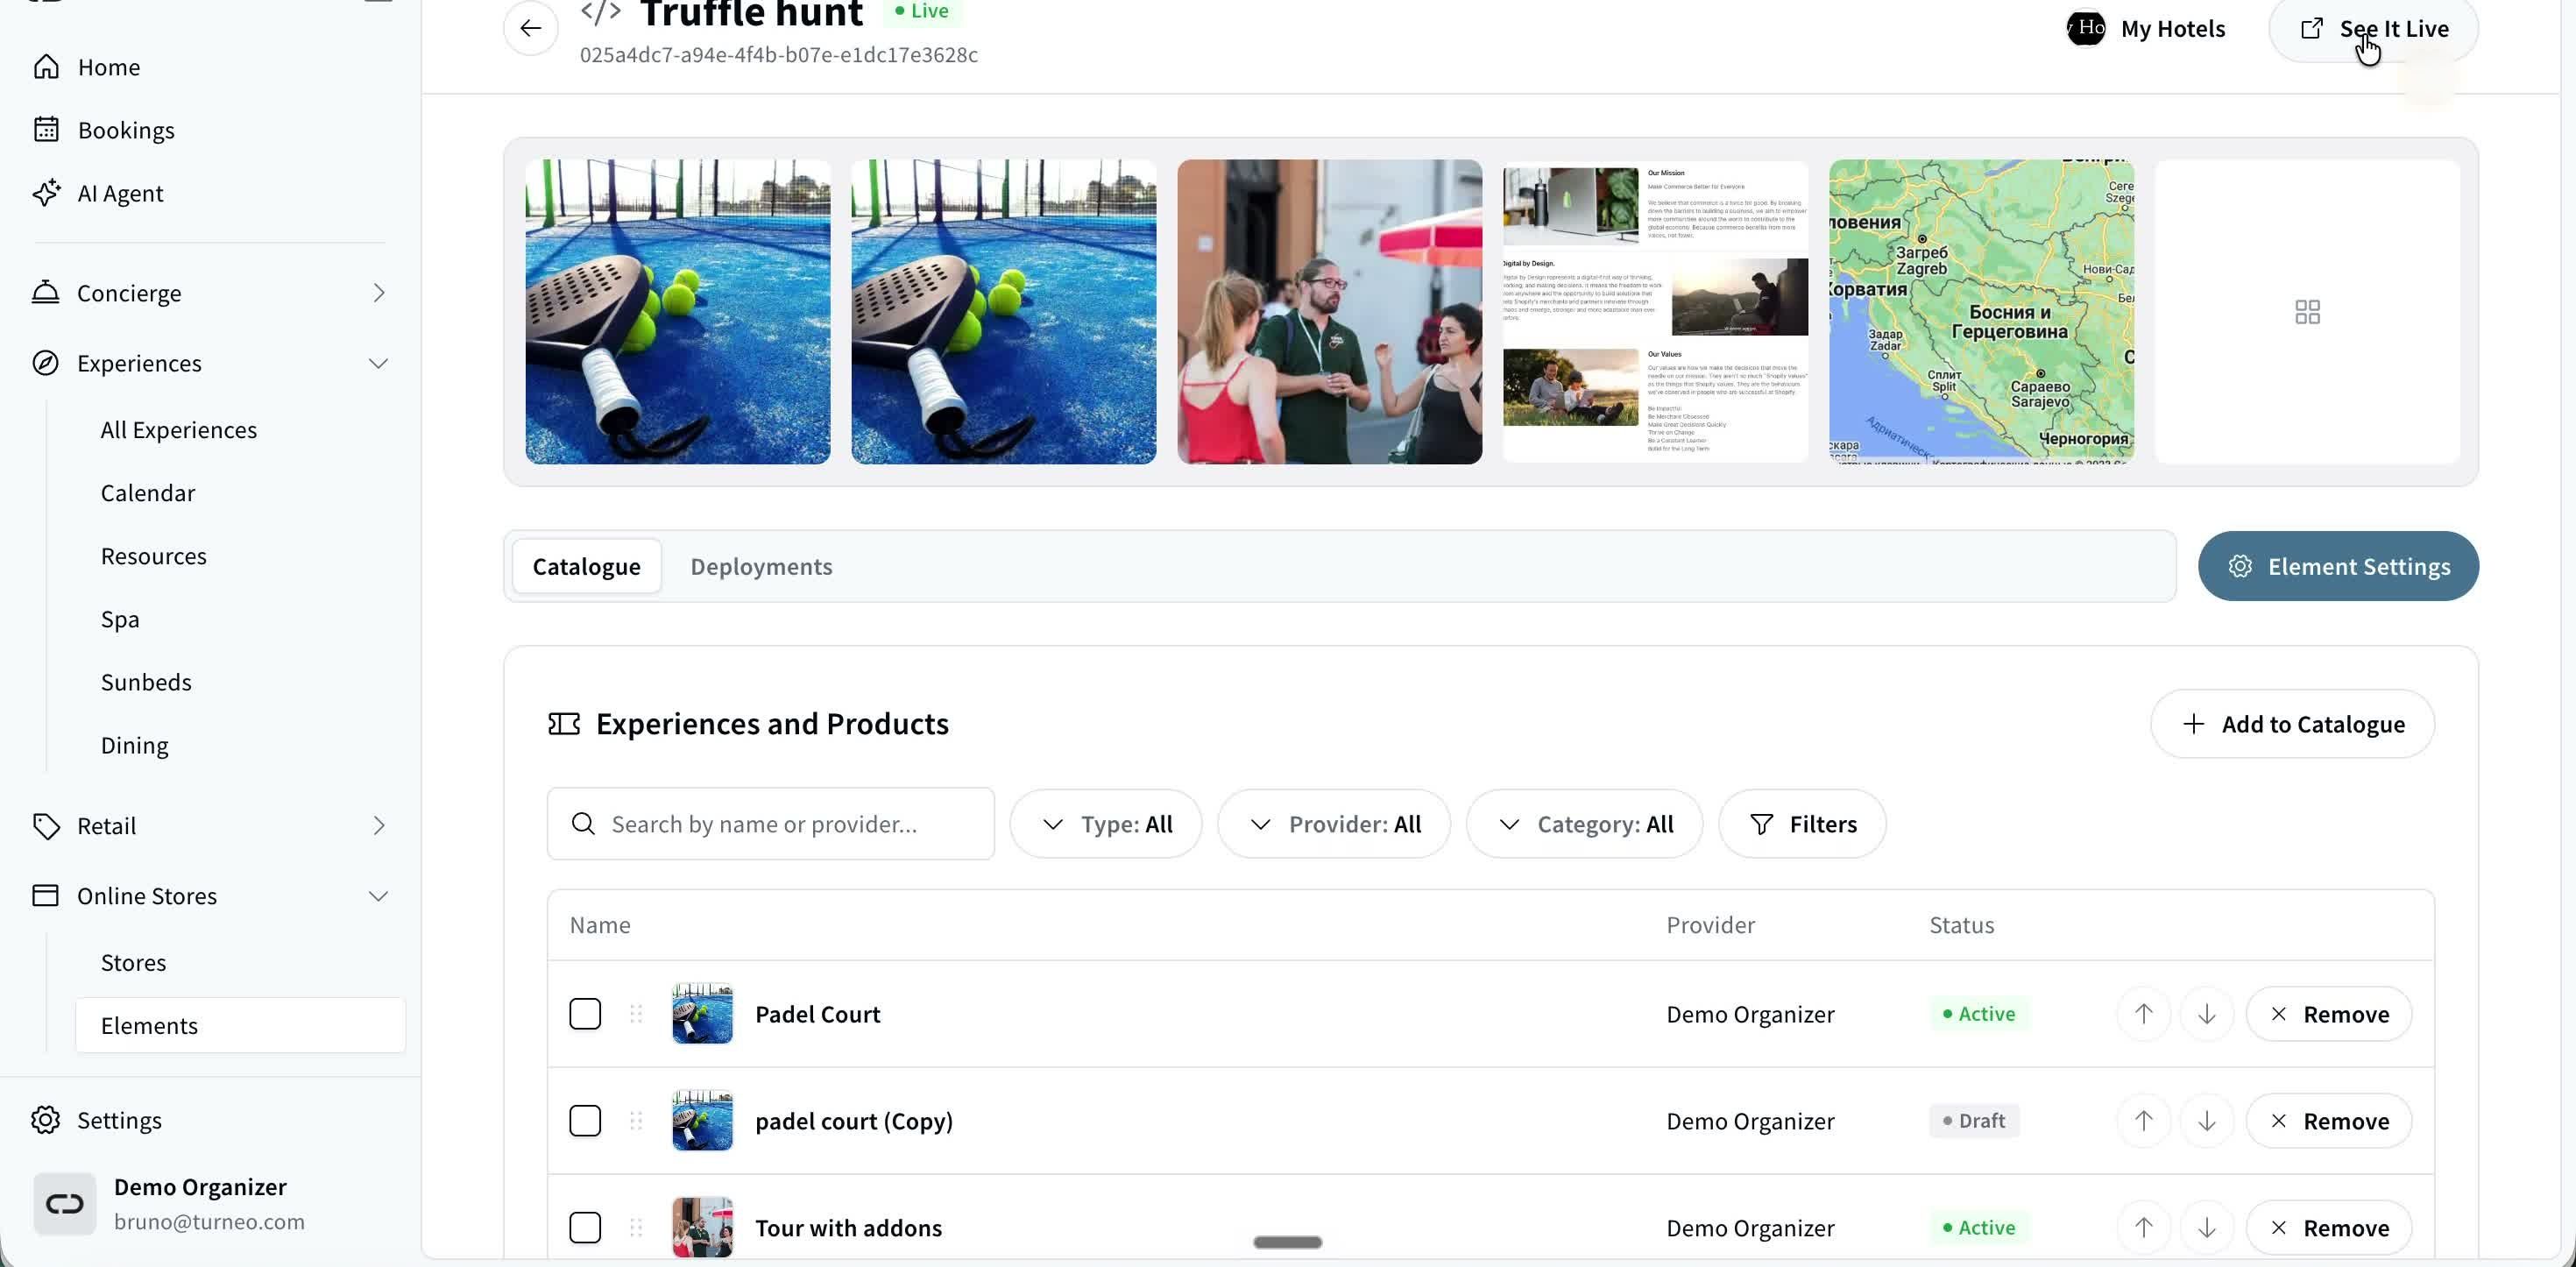Move Padel Court row up
This screenshot has width=2576, height=1267.
click(x=2143, y=1014)
